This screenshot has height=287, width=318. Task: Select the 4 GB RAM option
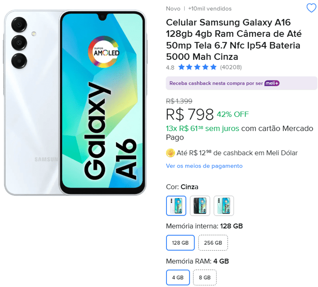[178, 277]
